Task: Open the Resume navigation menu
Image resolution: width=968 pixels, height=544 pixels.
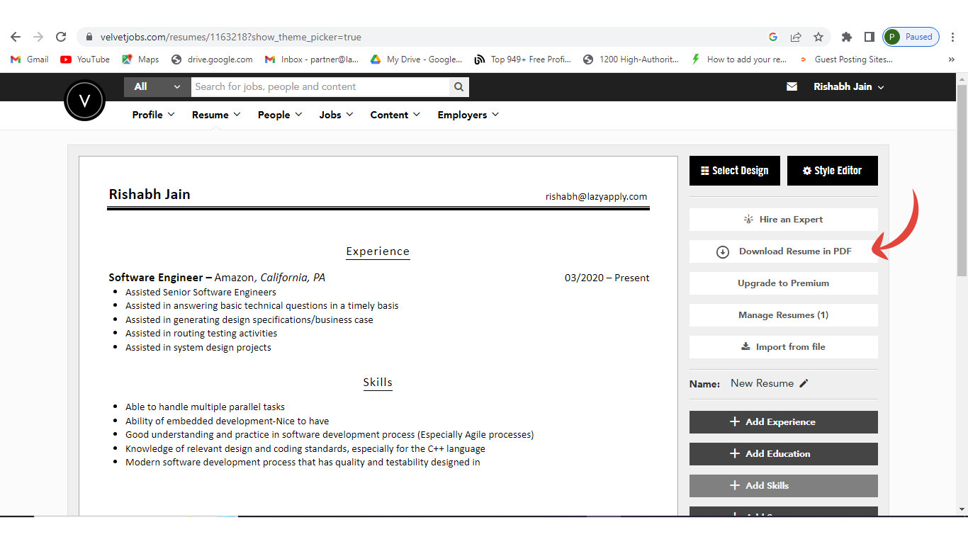Action: [x=216, y=115]
